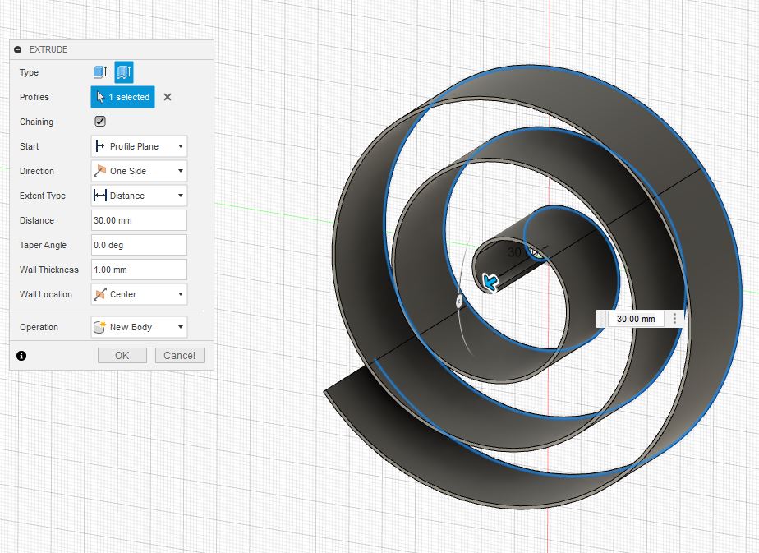
Task: Cancel the extrude operation
Action: tap(180, 356)
